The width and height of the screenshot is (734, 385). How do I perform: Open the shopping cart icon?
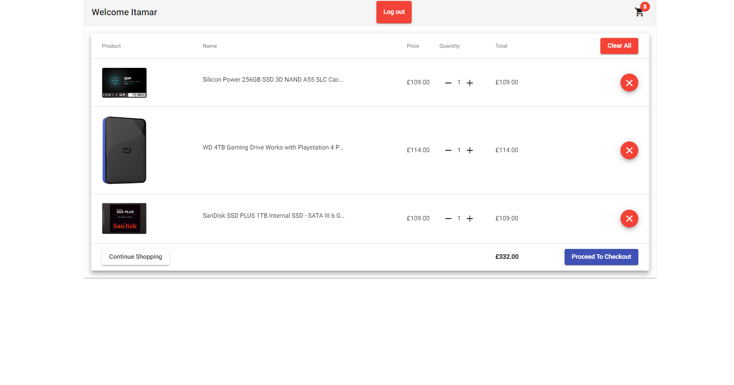tap(639, 12)
